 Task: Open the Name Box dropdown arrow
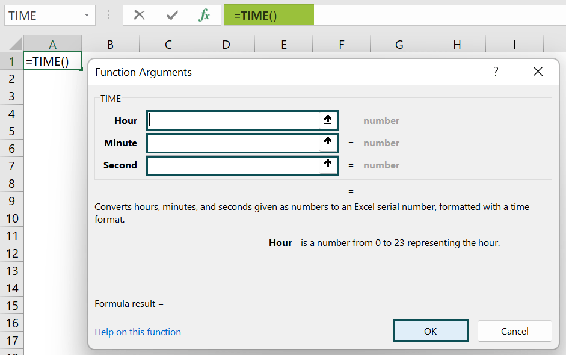click(87, 15)
